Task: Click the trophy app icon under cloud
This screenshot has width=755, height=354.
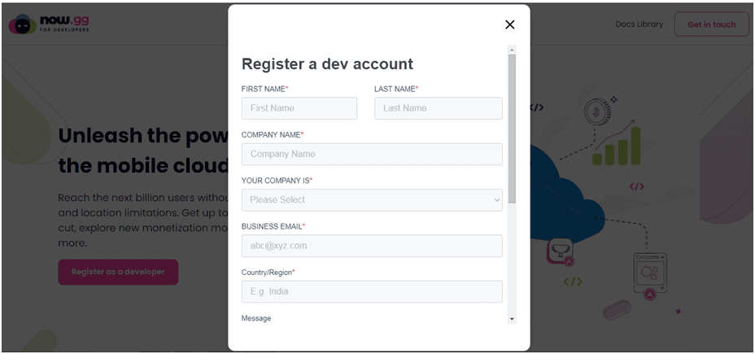Action: click(x=560, y=252)
